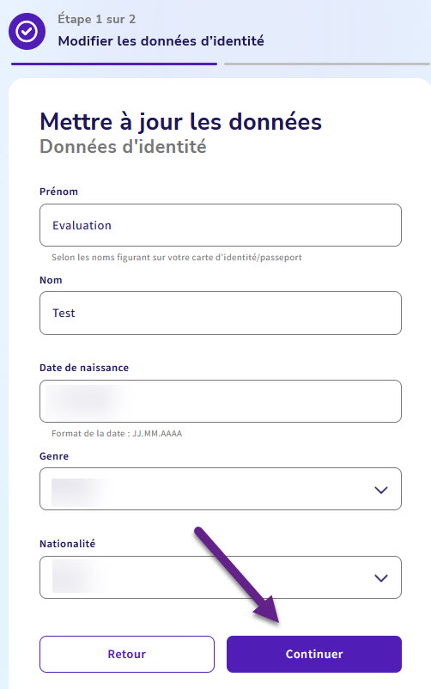Focus the Date de naissance field

[x=221, y=401]
